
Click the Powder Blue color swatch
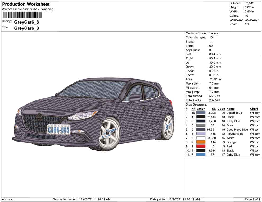point(201,134)
